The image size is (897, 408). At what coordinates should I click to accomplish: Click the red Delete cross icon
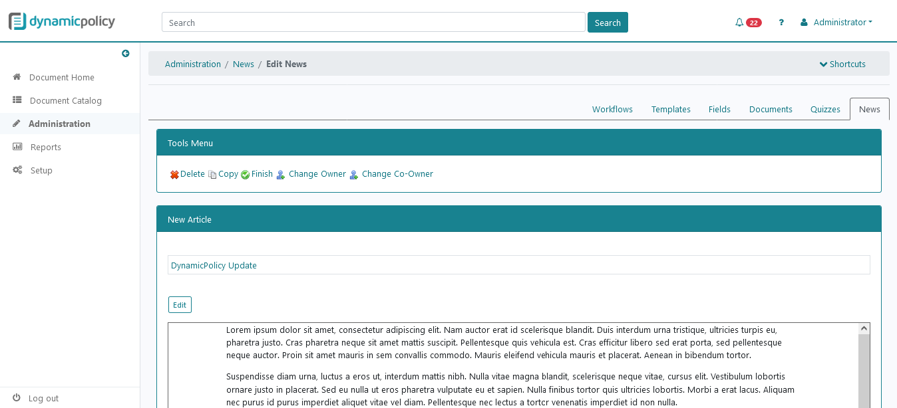[x=174, y=175]
